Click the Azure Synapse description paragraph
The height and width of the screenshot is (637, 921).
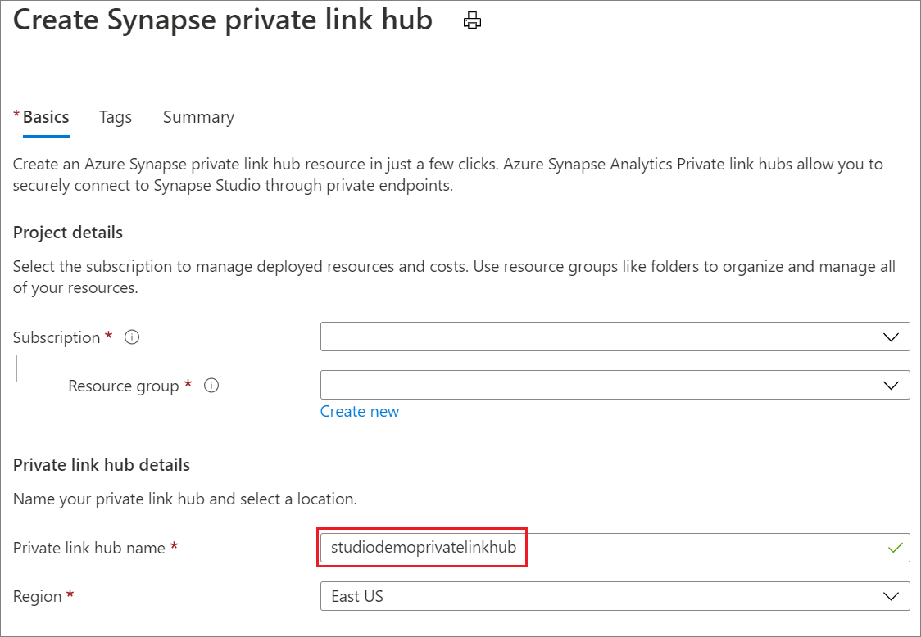coord(447,174)
